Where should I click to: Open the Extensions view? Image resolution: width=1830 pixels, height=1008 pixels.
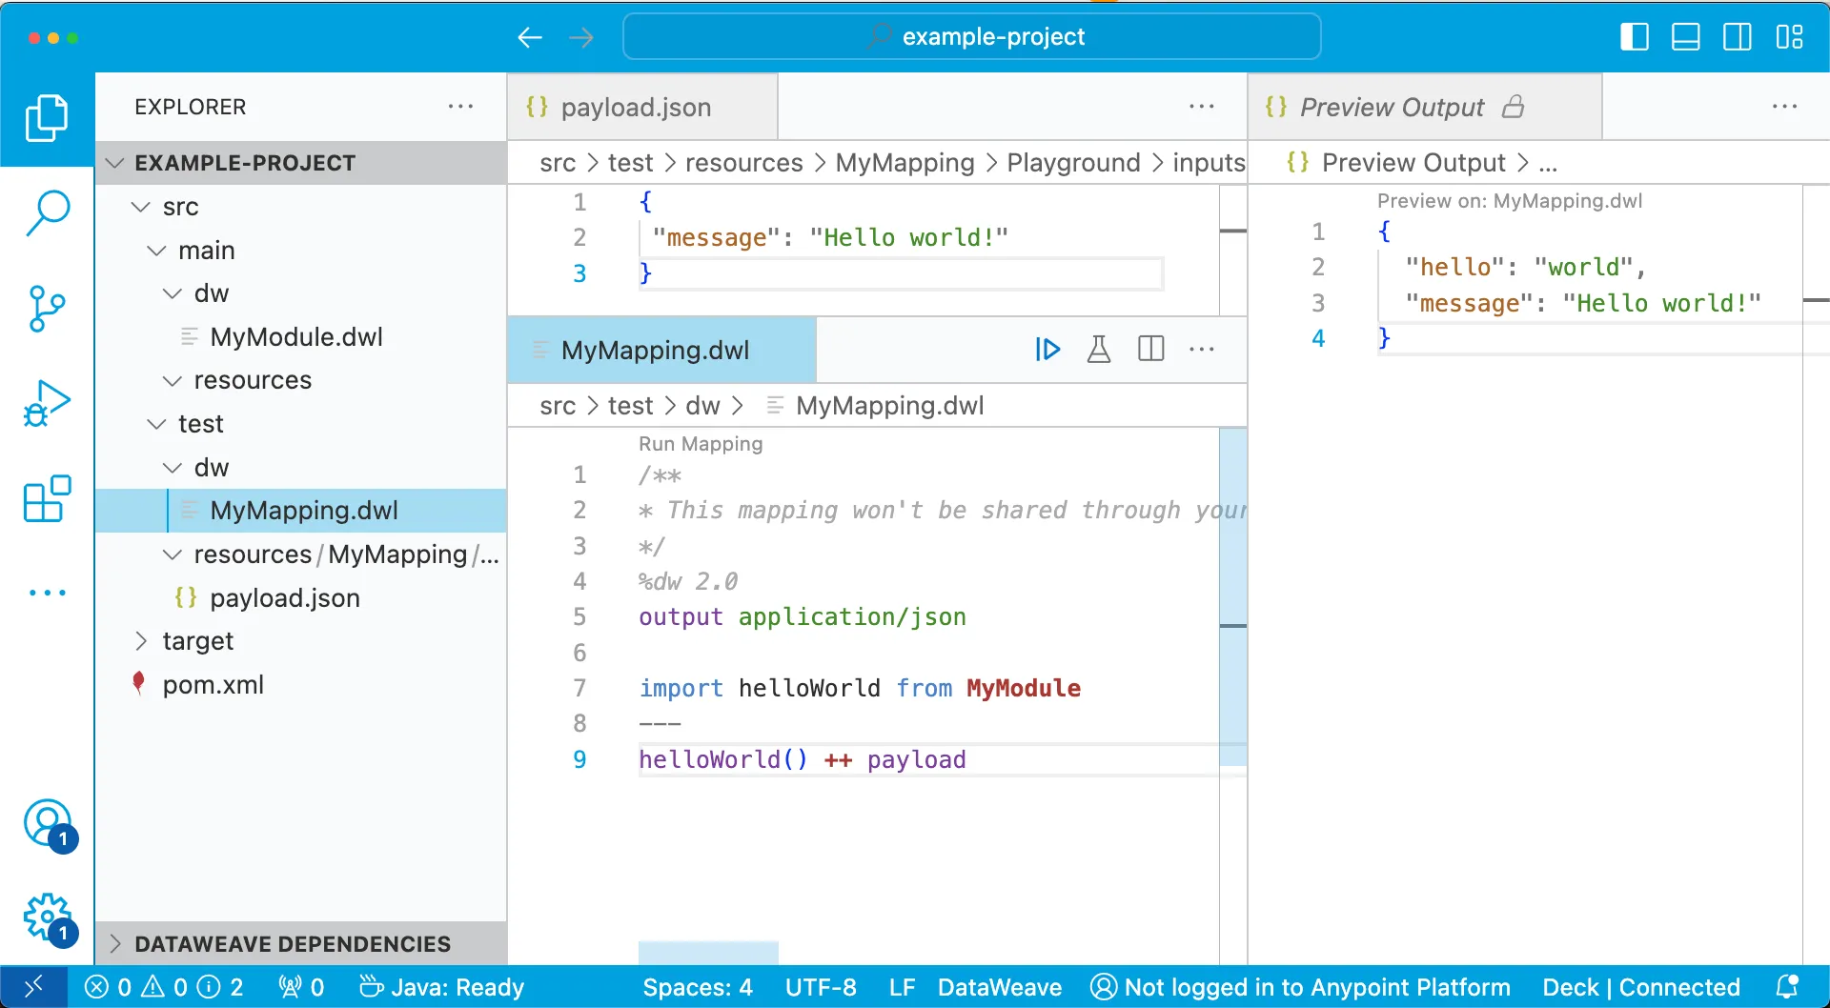[47, 498]
